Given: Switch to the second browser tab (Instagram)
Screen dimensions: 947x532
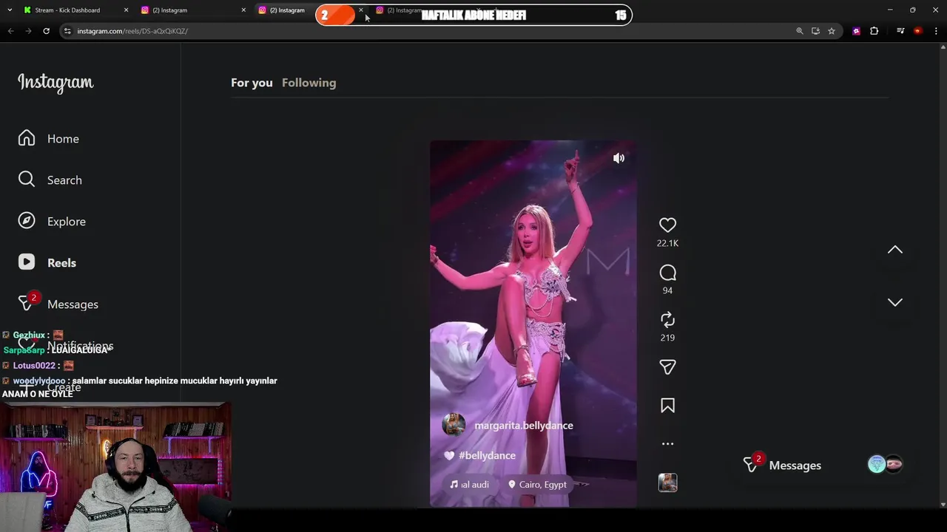Looking at the screenshot, I should point(169,10).
